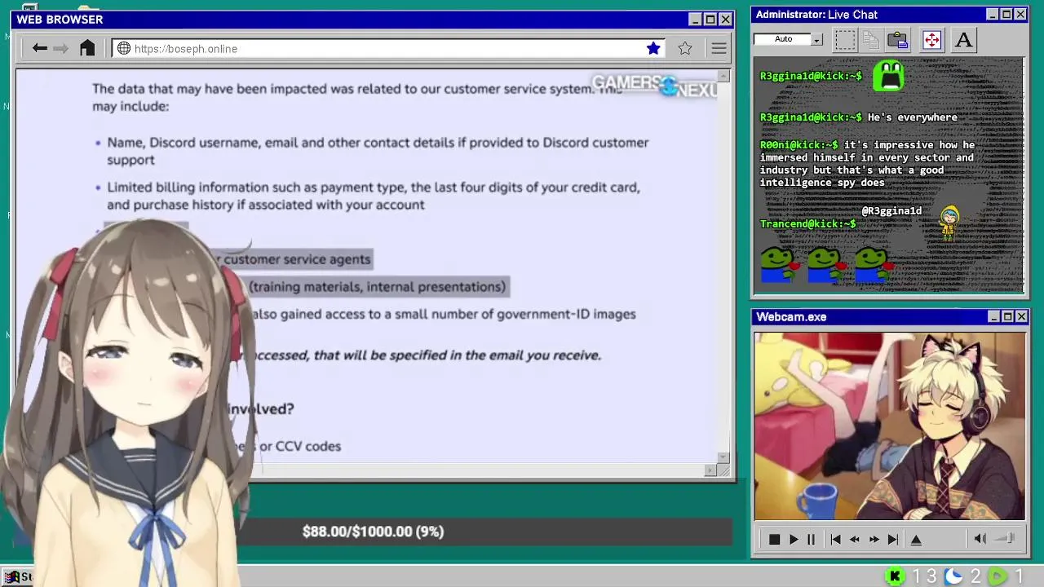This screenshot has height=587, width=1044.
Task: Click the green Rumble play icon in taskbar
Action: click(998, 576)
